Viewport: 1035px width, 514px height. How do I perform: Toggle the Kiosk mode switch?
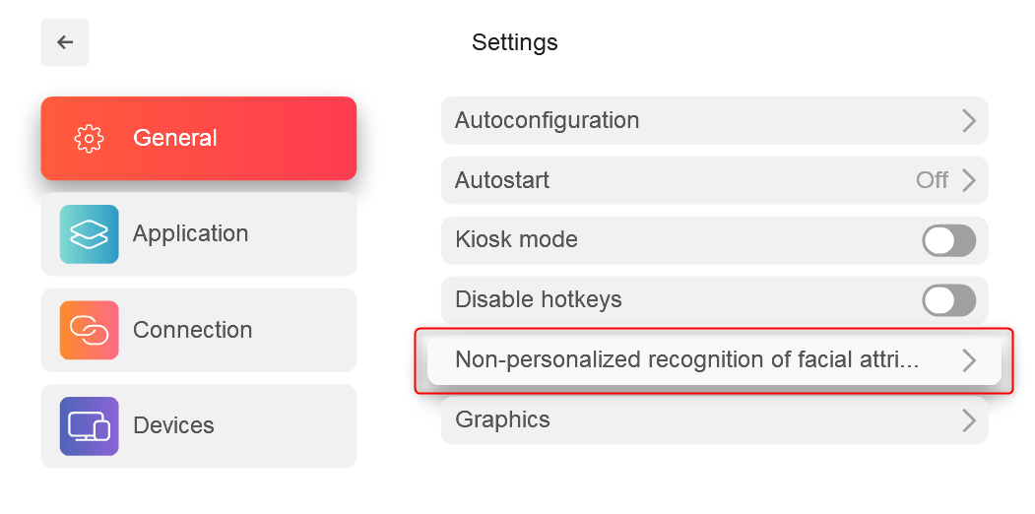948,240
